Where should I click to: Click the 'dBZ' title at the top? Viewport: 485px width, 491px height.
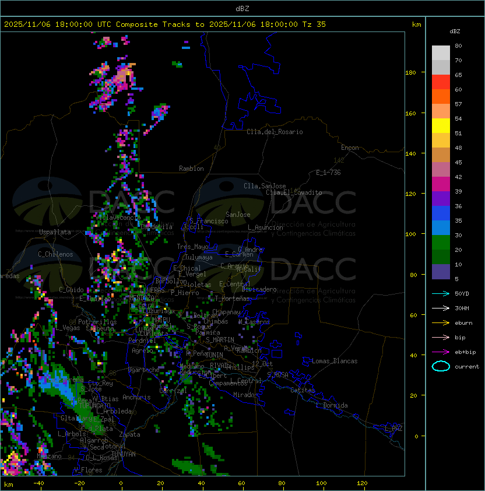pyautogui.click(x=242, y=8)
